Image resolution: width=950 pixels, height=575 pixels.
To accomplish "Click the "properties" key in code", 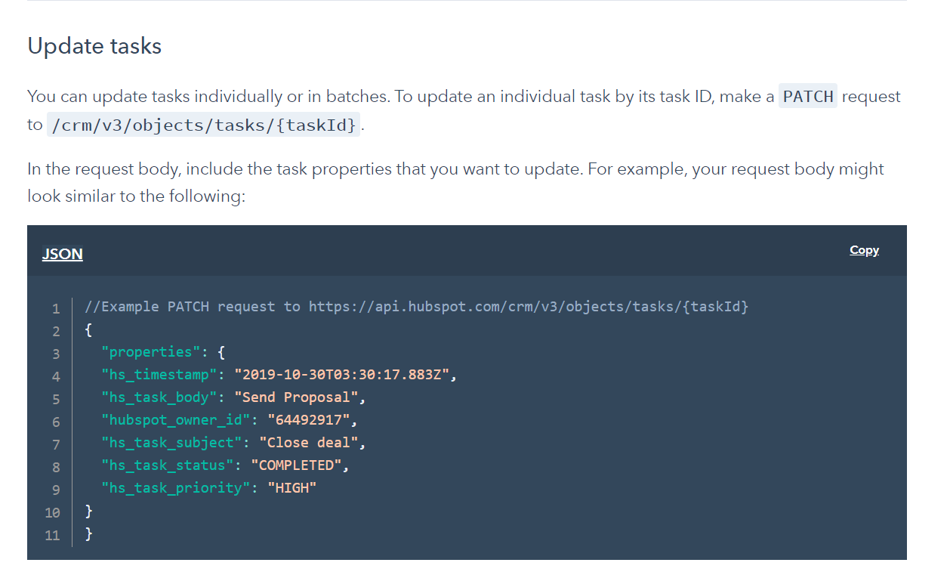I will coord(147,352).
